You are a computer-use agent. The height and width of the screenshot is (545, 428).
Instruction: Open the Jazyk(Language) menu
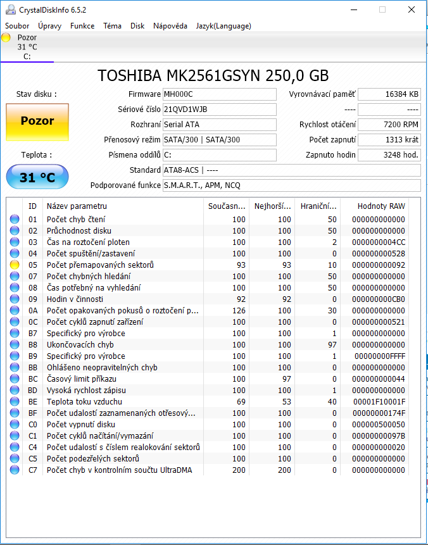click(x=223, y=26)
